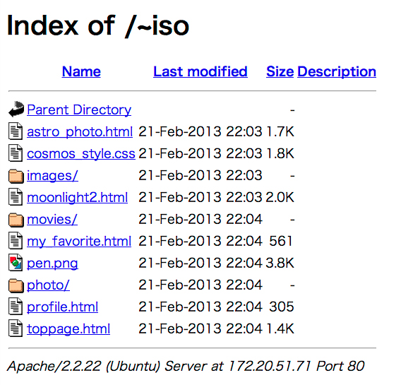
Task: Open the Parent Directory link
Action: click(x=79, y=109)
